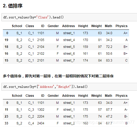This screenshot has width=137, height=127.
Task: Click row index '16'
Action: click(6, 54)
